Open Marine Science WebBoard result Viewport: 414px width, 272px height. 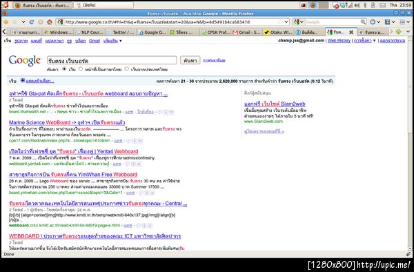coord(67,122)
